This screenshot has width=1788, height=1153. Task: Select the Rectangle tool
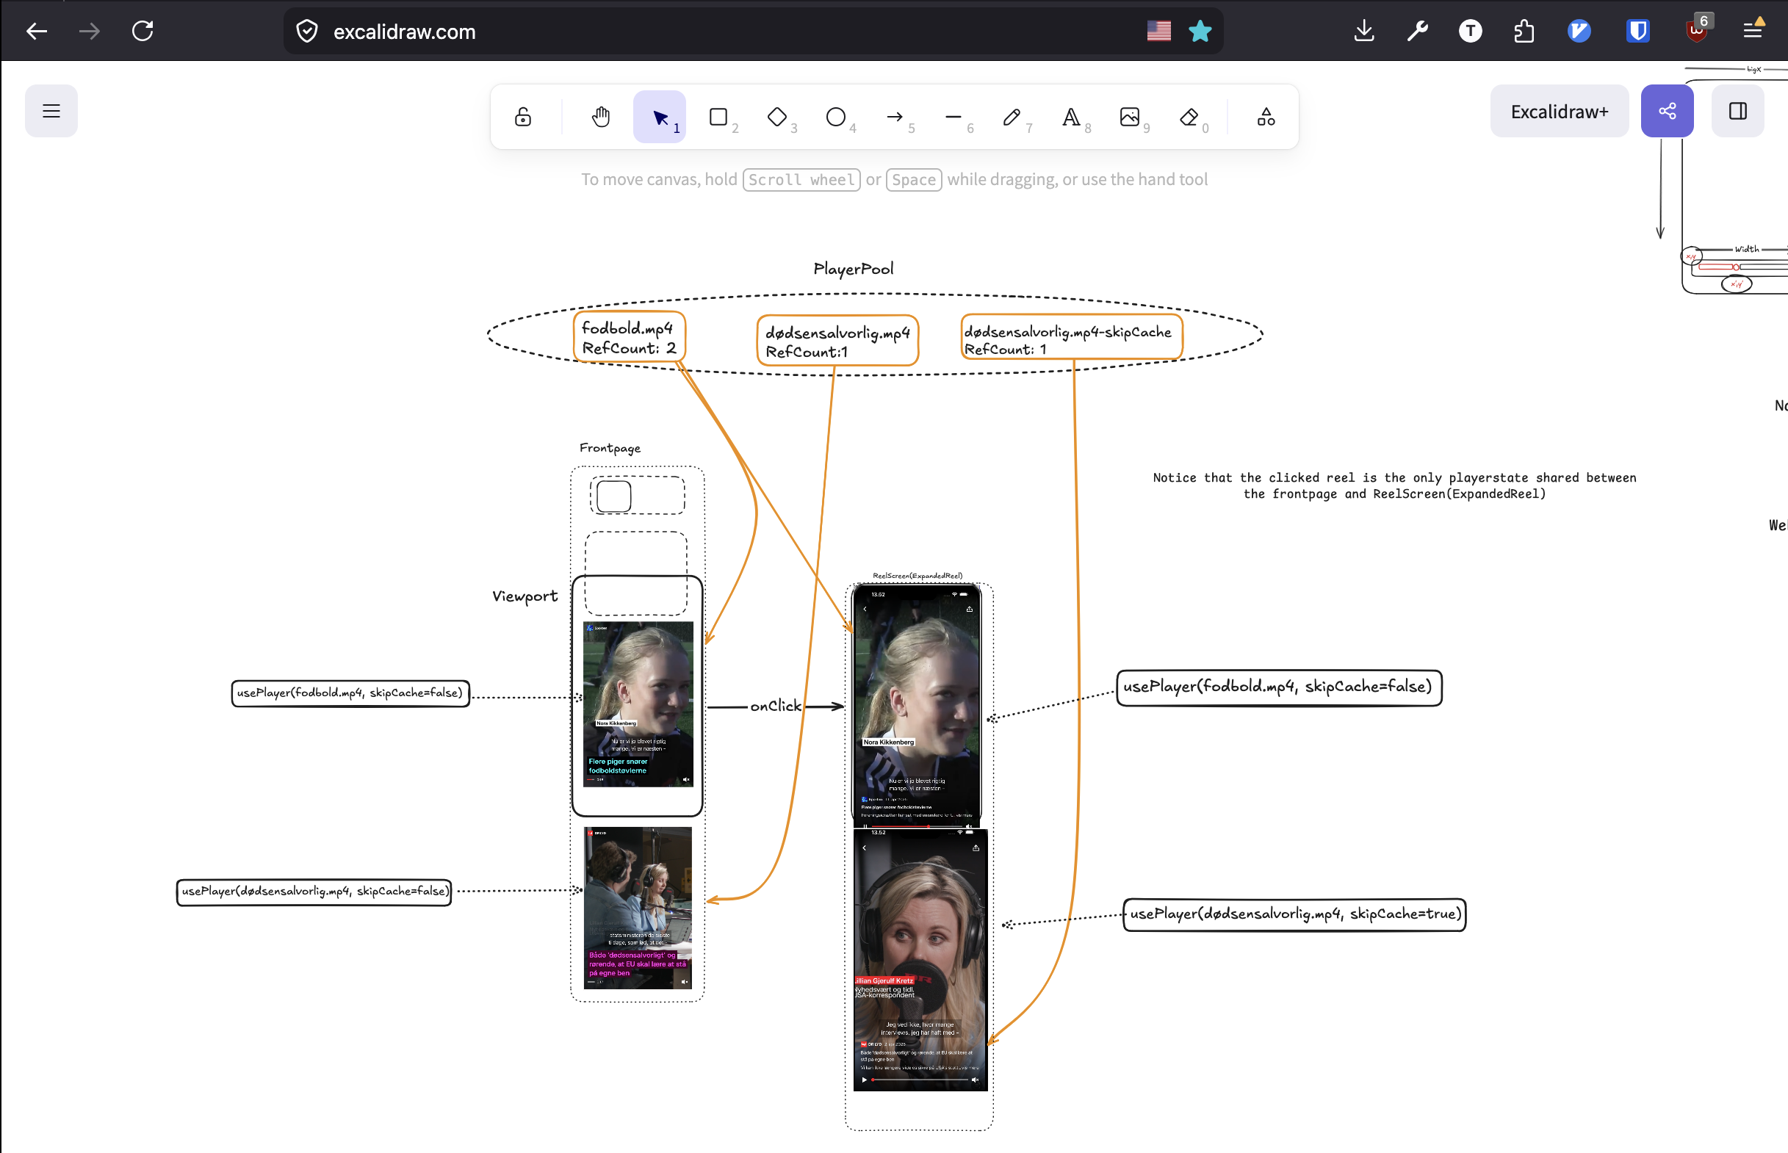[x=718, y=117]
